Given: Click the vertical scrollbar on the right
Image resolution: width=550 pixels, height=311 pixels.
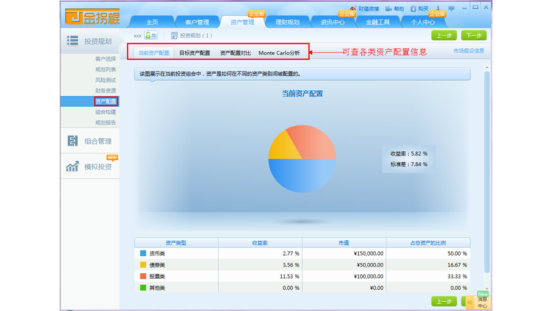Looking at the screenshot, I should click(x=487, y=171).
